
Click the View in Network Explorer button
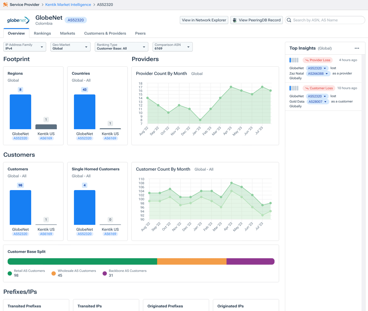[204, 20]
